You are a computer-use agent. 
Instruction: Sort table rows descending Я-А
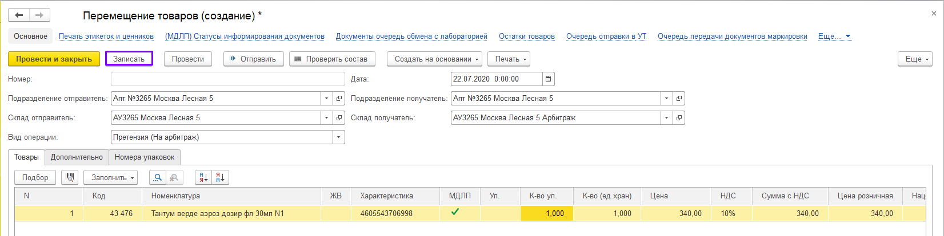tap(220, 177)
